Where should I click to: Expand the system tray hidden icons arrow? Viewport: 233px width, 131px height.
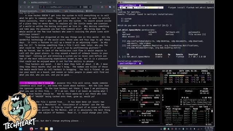(x=202, y=129)
